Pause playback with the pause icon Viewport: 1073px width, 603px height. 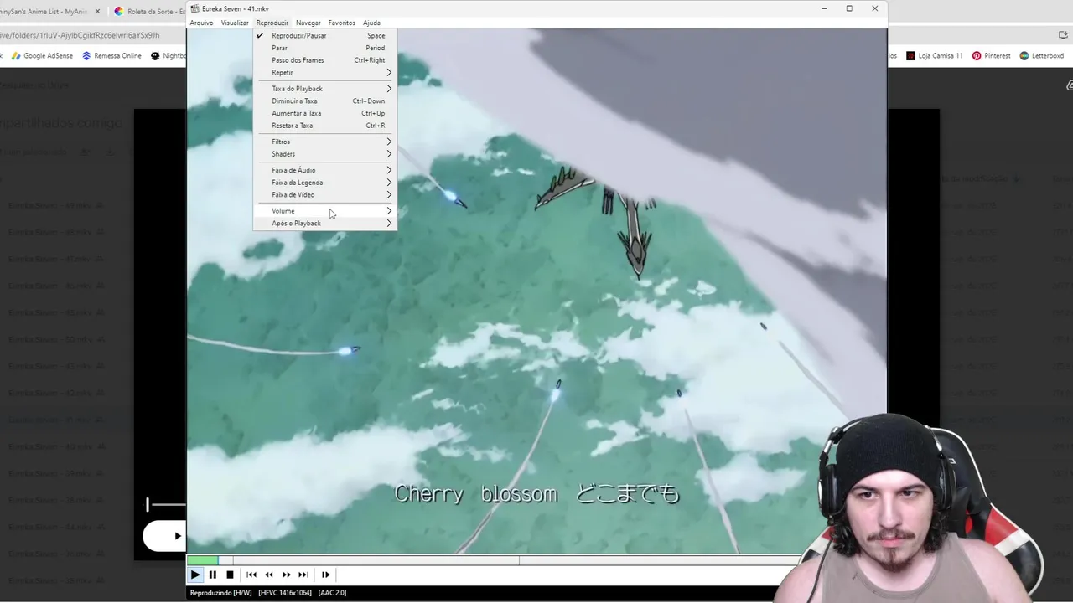tap(213, 575)
